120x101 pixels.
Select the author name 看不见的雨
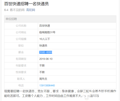tap(17, 10)
